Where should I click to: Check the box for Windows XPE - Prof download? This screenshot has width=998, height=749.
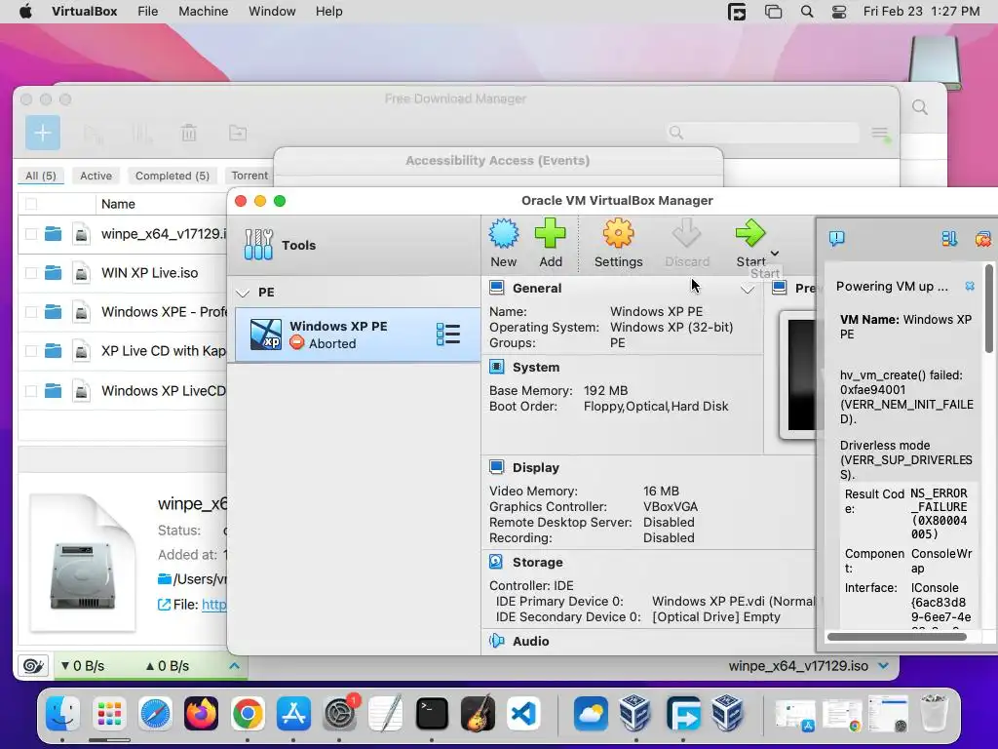[30, 312]
